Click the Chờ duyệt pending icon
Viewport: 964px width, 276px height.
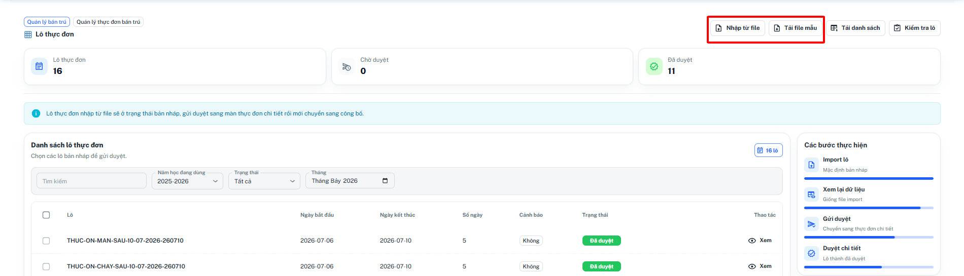pyautogui.click(x=347, y=66)
